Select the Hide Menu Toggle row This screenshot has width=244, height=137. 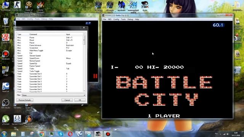[x=50, y=51]
